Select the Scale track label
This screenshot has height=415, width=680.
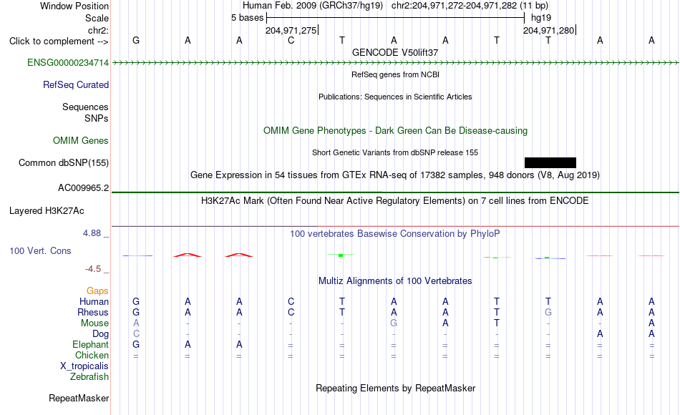tap(97, 18)
